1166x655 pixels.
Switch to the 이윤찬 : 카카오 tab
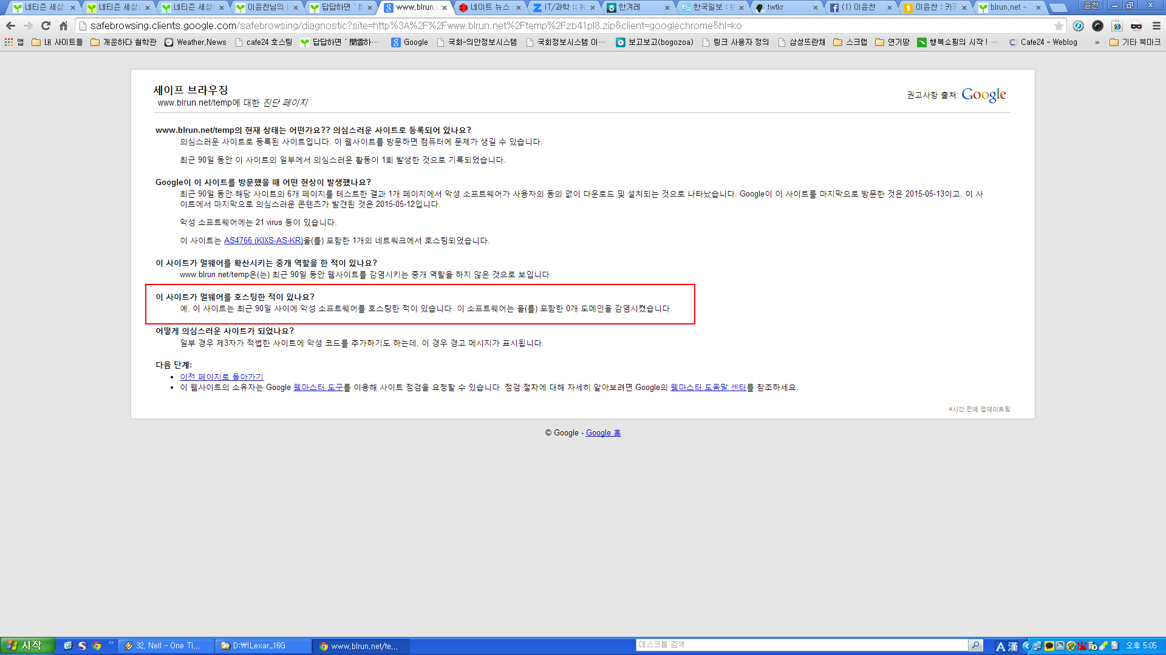pyautogui.click(x=936, y=7)
